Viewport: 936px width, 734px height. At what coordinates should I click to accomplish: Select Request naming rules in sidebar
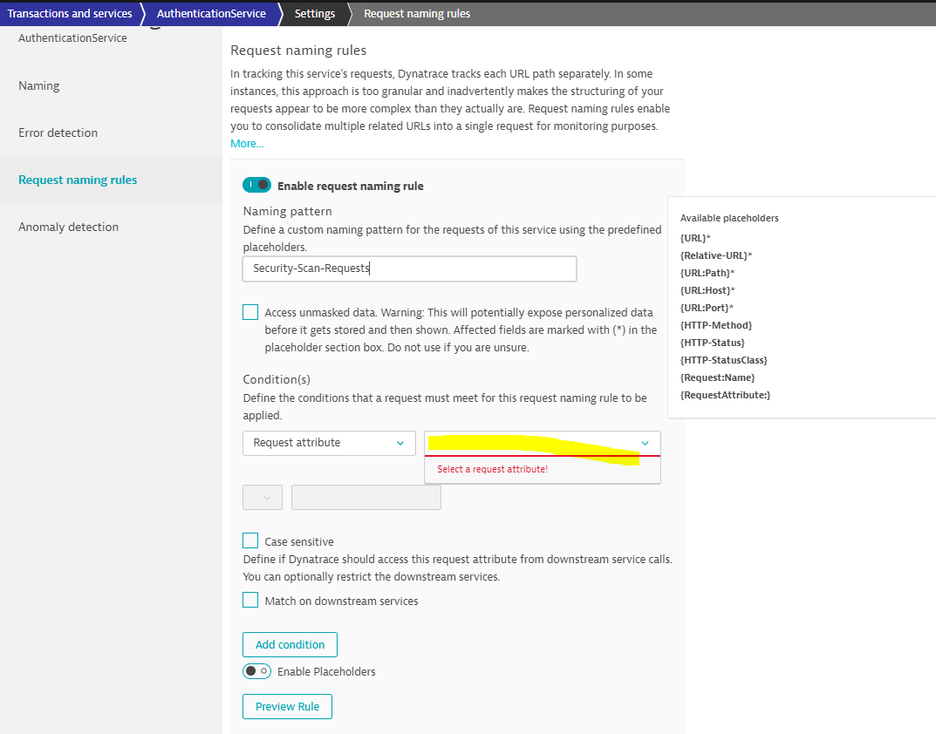click(78, 180)
